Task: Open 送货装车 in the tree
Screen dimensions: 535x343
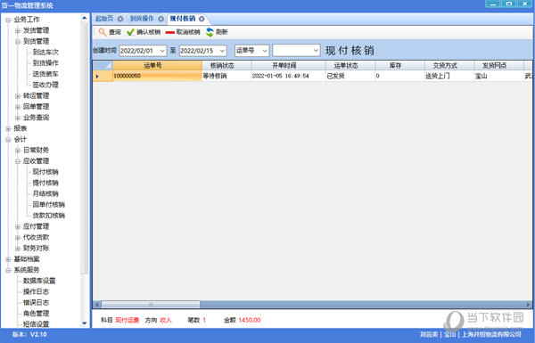Action: coord(45,74)
